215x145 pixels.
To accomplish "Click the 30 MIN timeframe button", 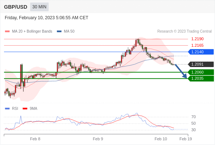I will [x=39, y=7].
